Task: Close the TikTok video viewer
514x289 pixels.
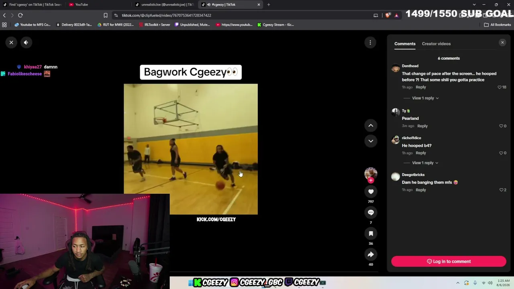Action: click(11, 42)
